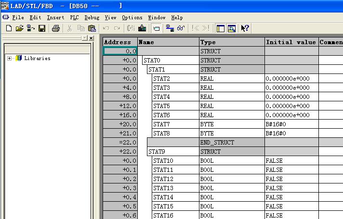
Task: Click the New file toolbar icon
Action: coord(9,28)
